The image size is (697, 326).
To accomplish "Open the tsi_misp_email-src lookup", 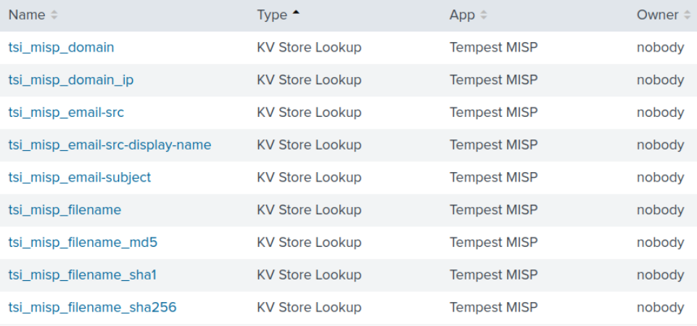I will point(66,113).
